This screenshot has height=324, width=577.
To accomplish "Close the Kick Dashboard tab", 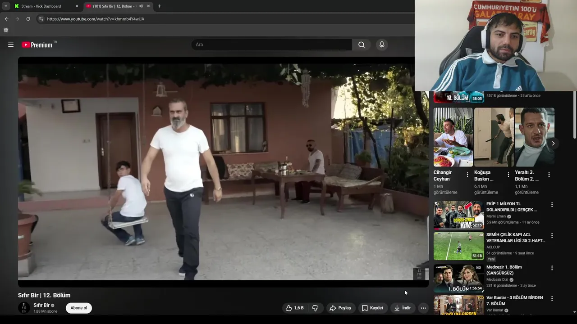I will [77, 6].
